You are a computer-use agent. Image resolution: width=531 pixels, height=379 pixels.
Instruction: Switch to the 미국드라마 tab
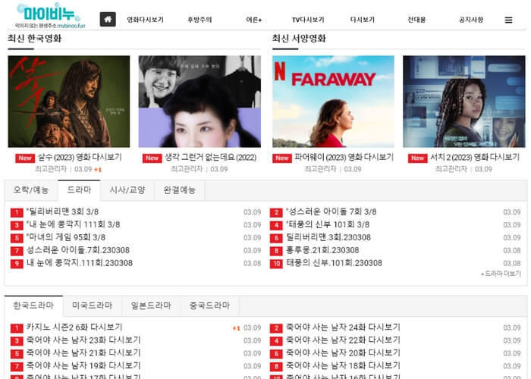tap(92, 305)
